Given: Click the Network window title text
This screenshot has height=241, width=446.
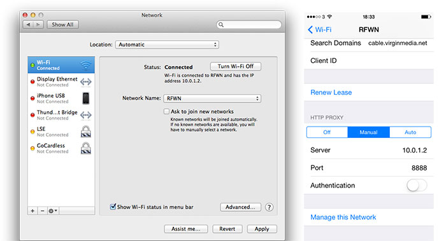Looking at the screenshot, I should [152, 15].
